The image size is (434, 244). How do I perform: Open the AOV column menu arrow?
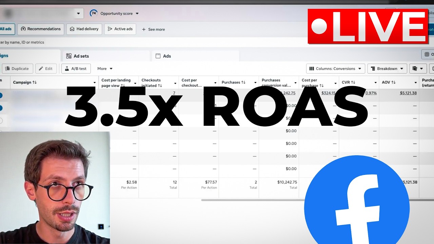point(415,83)
